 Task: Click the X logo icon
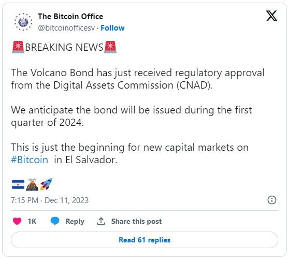click(x=271, y=16)
